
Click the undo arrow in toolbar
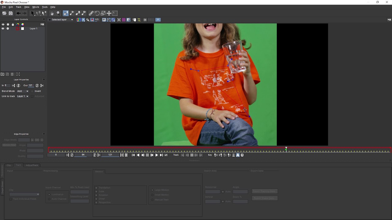pyautogui.click(x=18, y=13)
